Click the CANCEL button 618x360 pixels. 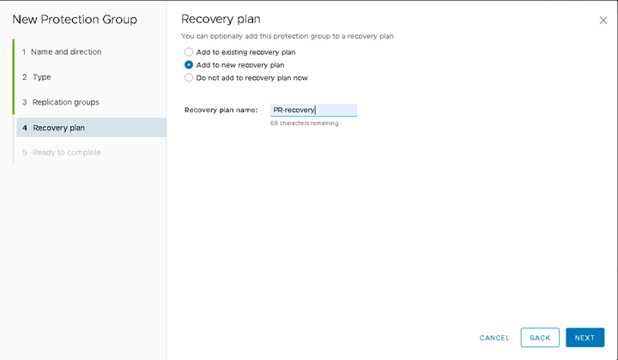pos(494,338)
